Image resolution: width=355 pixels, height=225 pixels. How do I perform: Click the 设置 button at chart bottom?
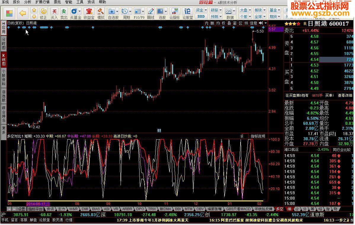(22, 209)
